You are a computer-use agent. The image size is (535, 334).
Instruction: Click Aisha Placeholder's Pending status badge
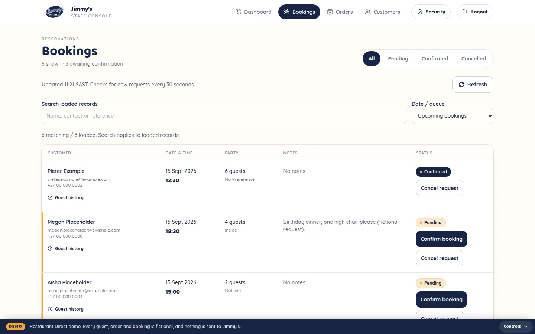click(431, 283)
